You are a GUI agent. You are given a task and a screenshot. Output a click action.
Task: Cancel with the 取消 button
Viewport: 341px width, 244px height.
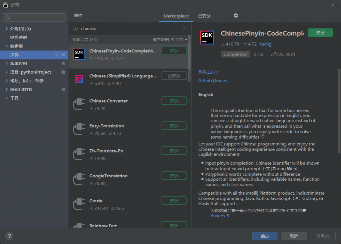(294, 236)
